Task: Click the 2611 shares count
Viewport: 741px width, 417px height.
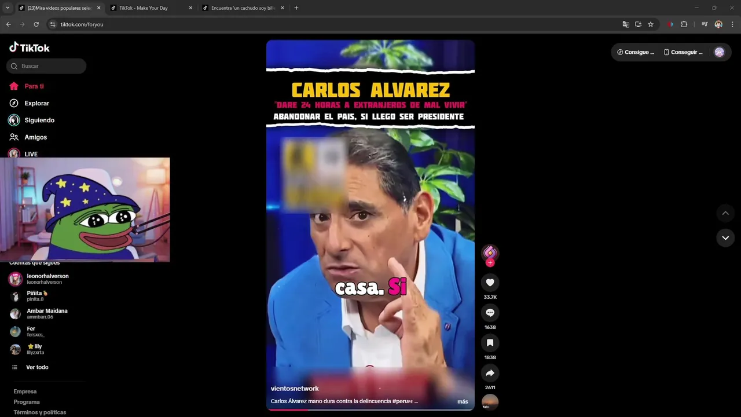Action: click(x=490, y=387)
